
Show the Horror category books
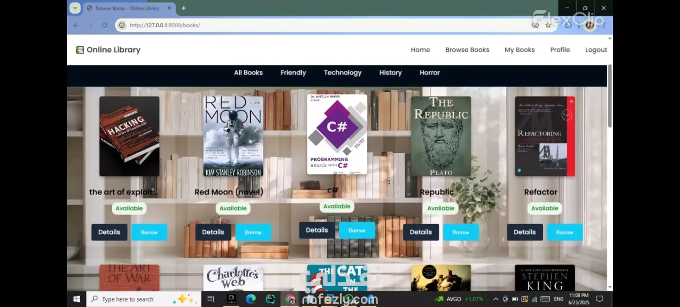click(x=430, y=73)
